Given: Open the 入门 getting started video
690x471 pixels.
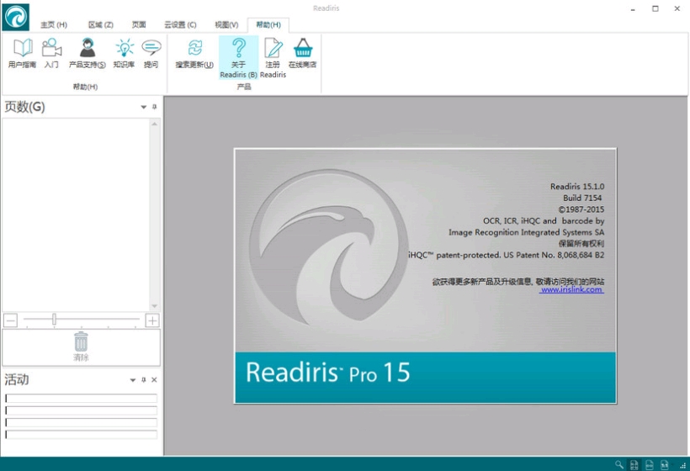Looking at the screenshot, I should pyautogui.click(x=51, y=54).
